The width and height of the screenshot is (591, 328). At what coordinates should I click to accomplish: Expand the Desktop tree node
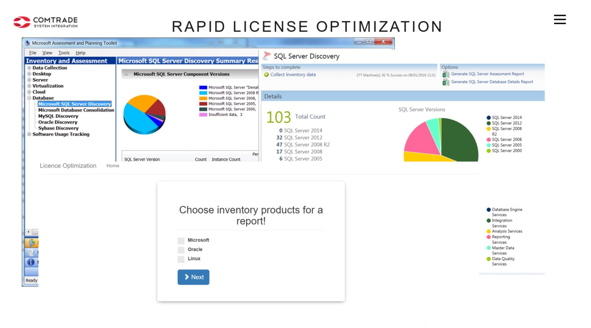pyautogui.click(x=29, y=74)
